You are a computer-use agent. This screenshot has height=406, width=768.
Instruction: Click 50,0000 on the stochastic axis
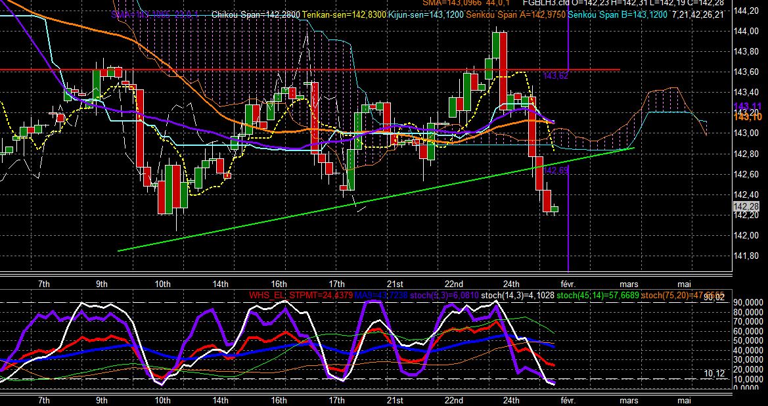pyautogui.click(x=746, y=341)
